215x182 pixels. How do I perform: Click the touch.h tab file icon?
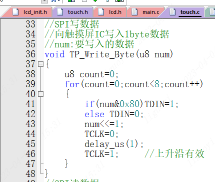pyautogui.click(x=60, y=12)
